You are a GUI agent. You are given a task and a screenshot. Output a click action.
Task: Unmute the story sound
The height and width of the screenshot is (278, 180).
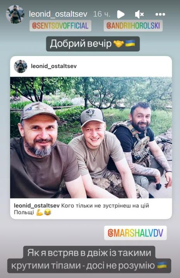click(139, 14)
